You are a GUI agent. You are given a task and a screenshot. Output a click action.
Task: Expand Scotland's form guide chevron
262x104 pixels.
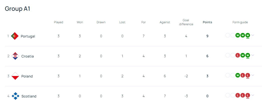point(253,95)
